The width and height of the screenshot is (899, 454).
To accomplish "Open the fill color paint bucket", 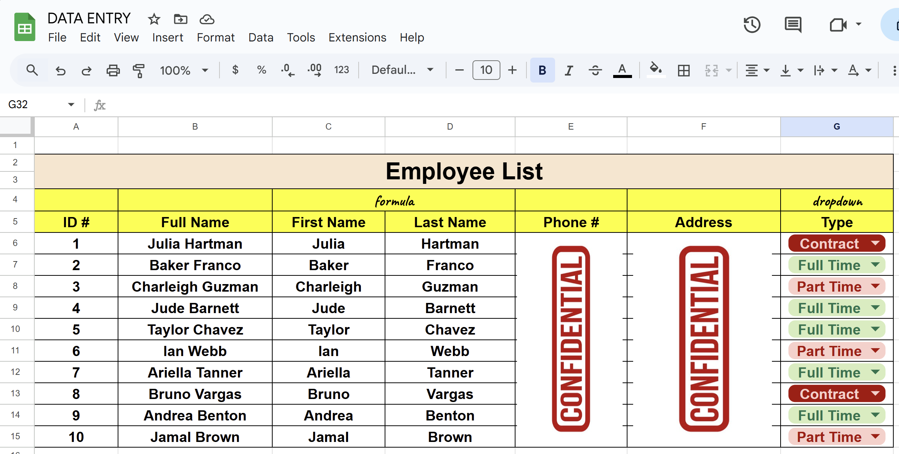I will (x=655, y=70).
